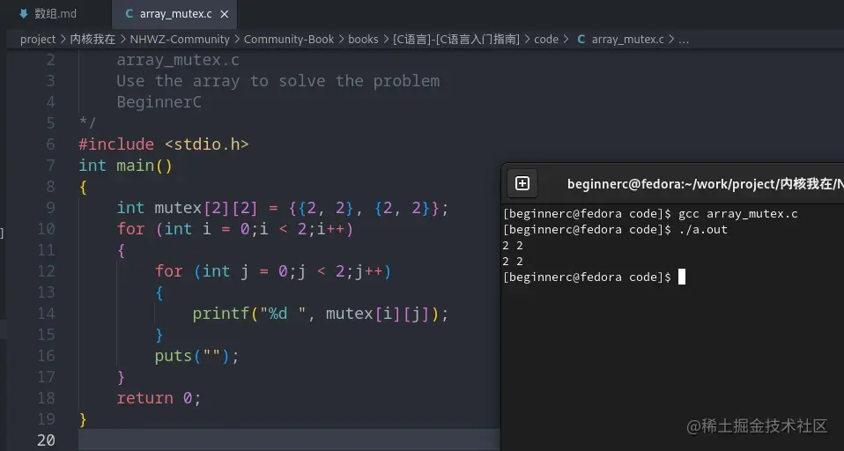Click the C icon in the breadcrumb
Screen dimensions: 844x451
tap(581, 40)
